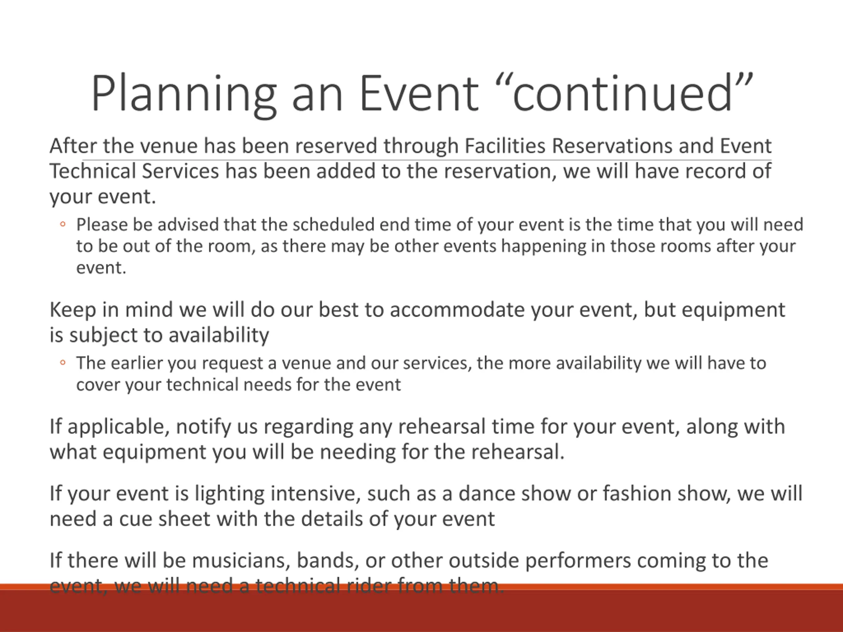Click the 'If your event is lighting intensive' paragraph
This screenshot has width=843, height=632.
[x=426, y=506]
